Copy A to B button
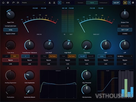The image size is (136, 102). pos(68,3)
